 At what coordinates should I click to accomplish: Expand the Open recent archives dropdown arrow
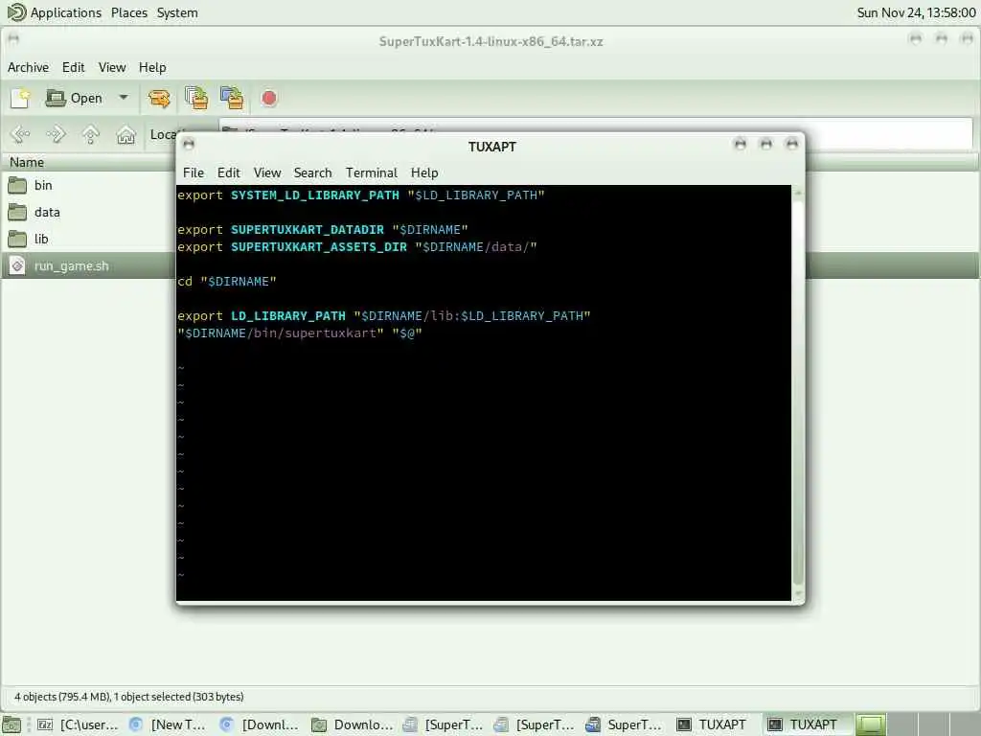point(124,98)
